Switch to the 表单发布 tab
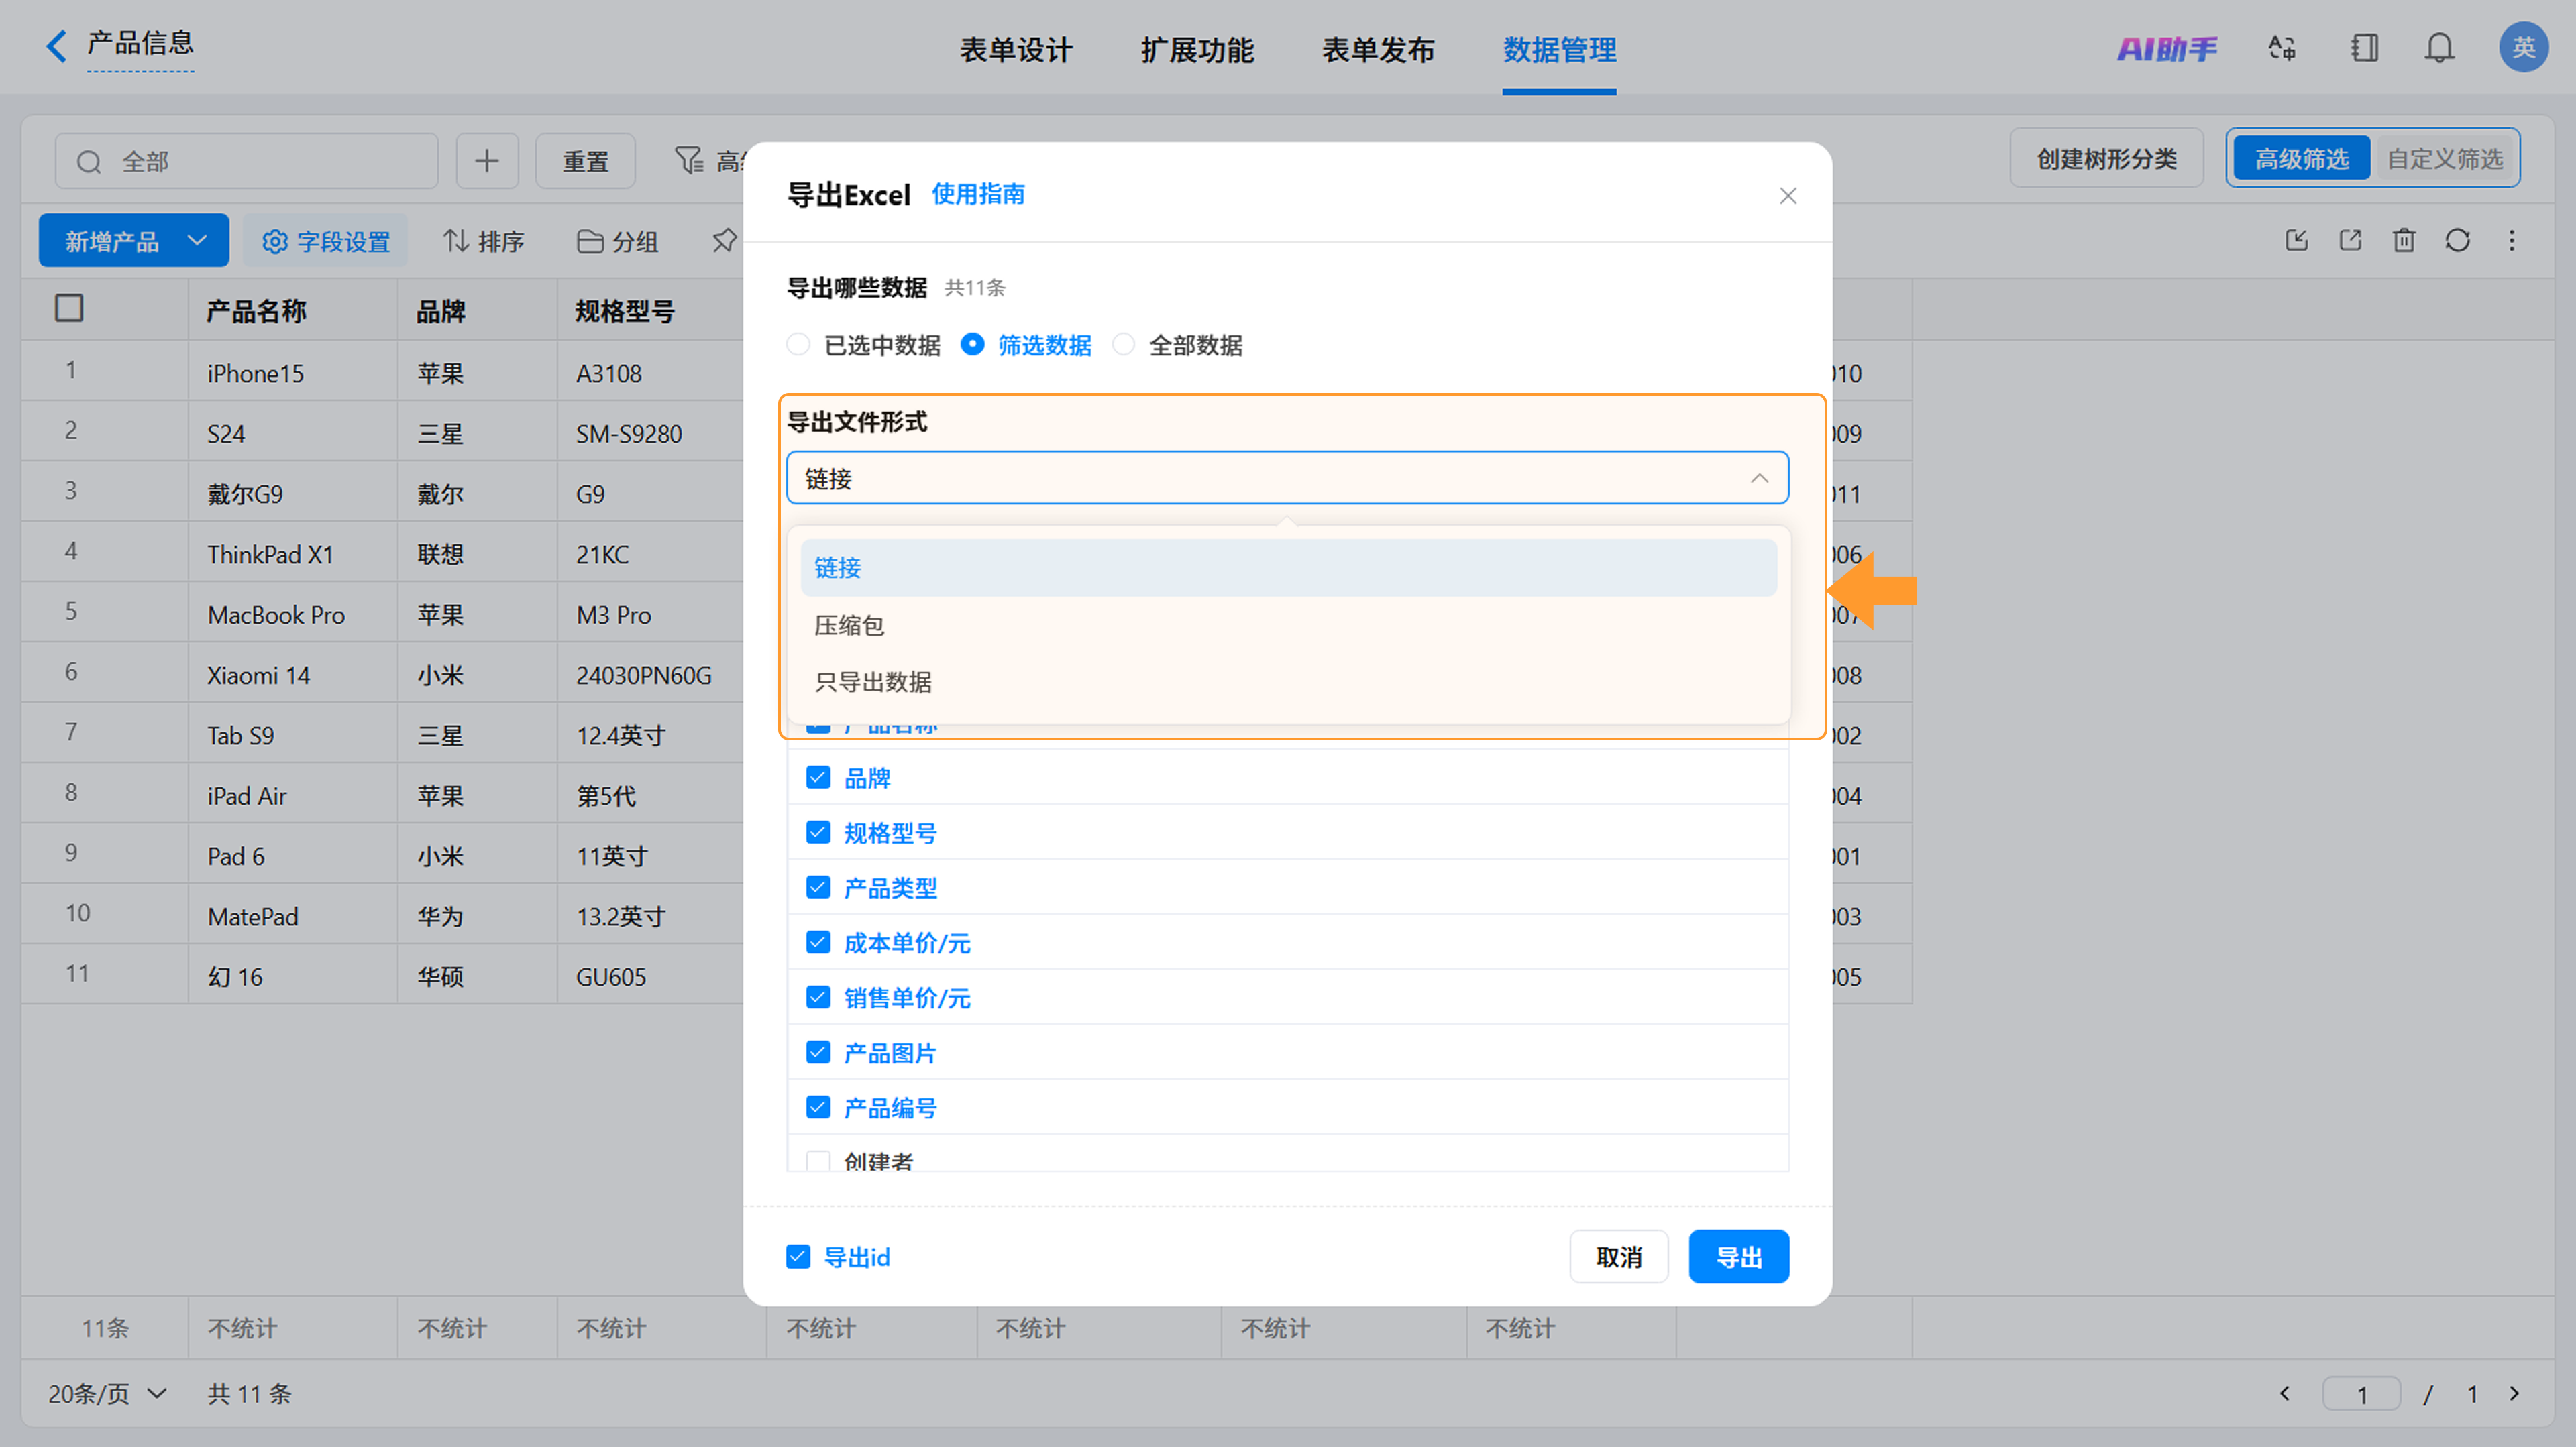Screen dimensions: 2576x1447 tap(1378, 49)
